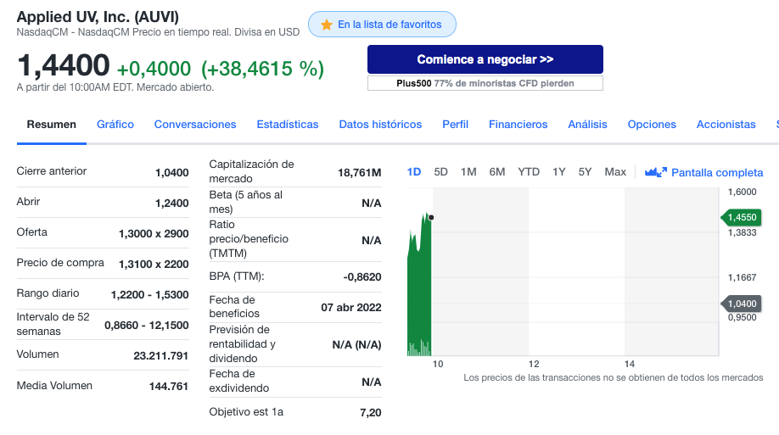Select 5D chart range

pos(440,172)
